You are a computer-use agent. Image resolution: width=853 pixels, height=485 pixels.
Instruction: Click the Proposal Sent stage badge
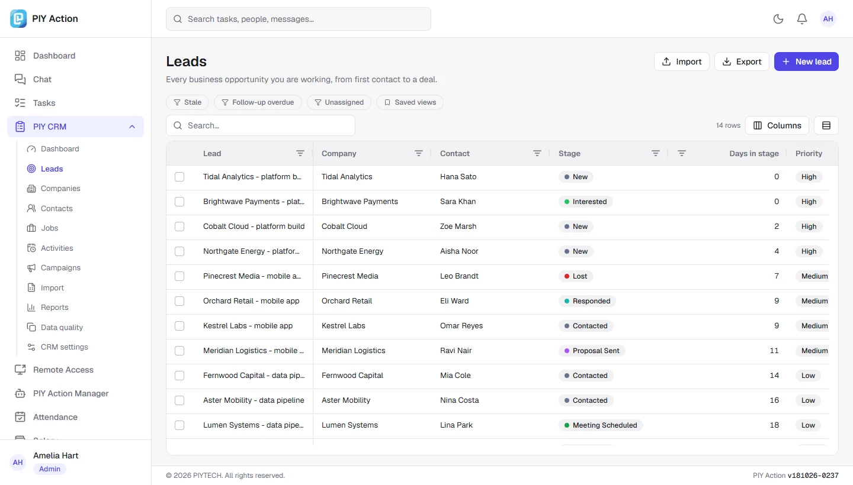coord(592,351)
